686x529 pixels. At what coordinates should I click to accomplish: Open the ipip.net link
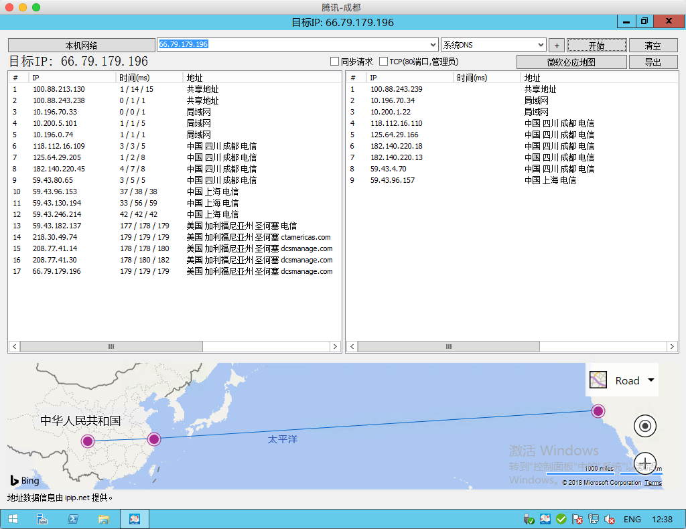click(77, 498)
